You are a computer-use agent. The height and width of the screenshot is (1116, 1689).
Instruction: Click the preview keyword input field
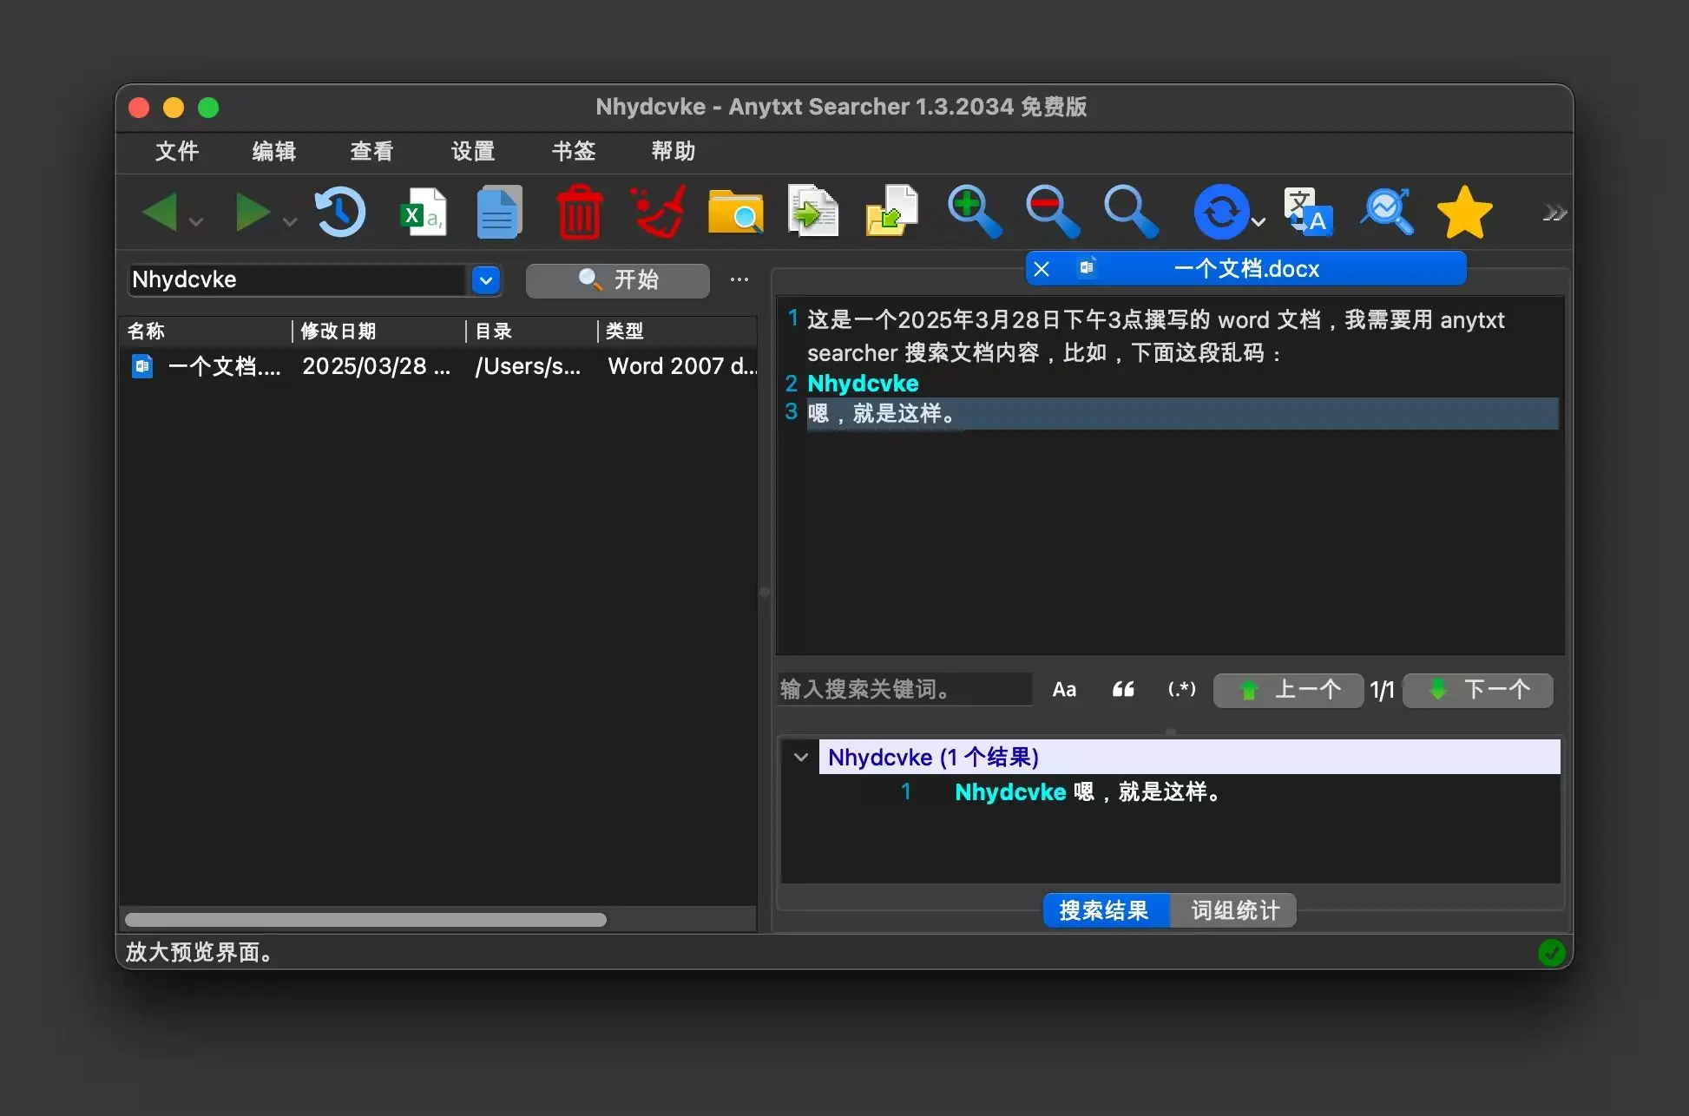[x=904, y=690]
